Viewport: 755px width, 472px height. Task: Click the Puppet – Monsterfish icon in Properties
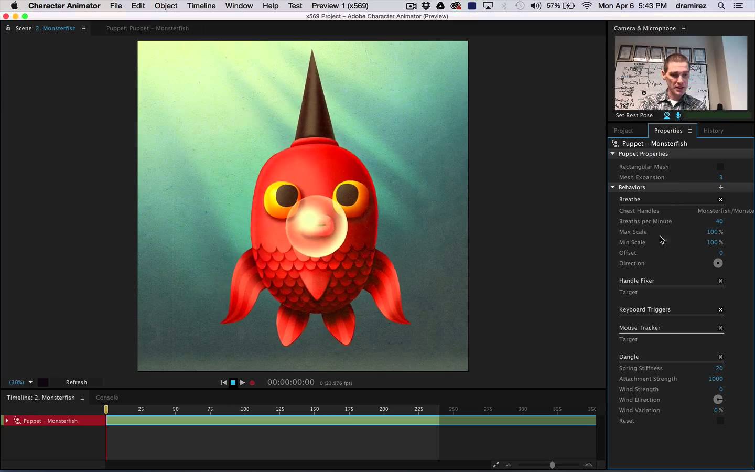(614, 143)
